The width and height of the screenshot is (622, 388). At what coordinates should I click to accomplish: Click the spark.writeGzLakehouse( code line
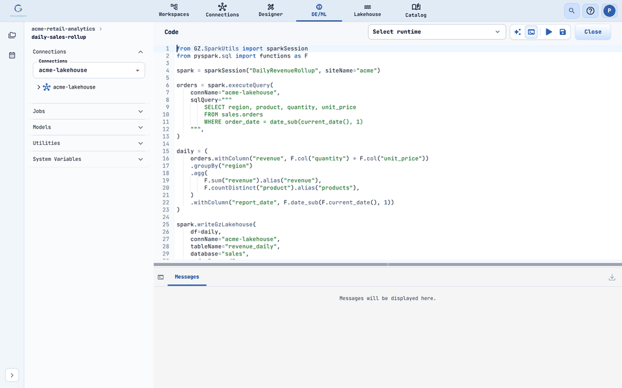click(x=216, y=224)
